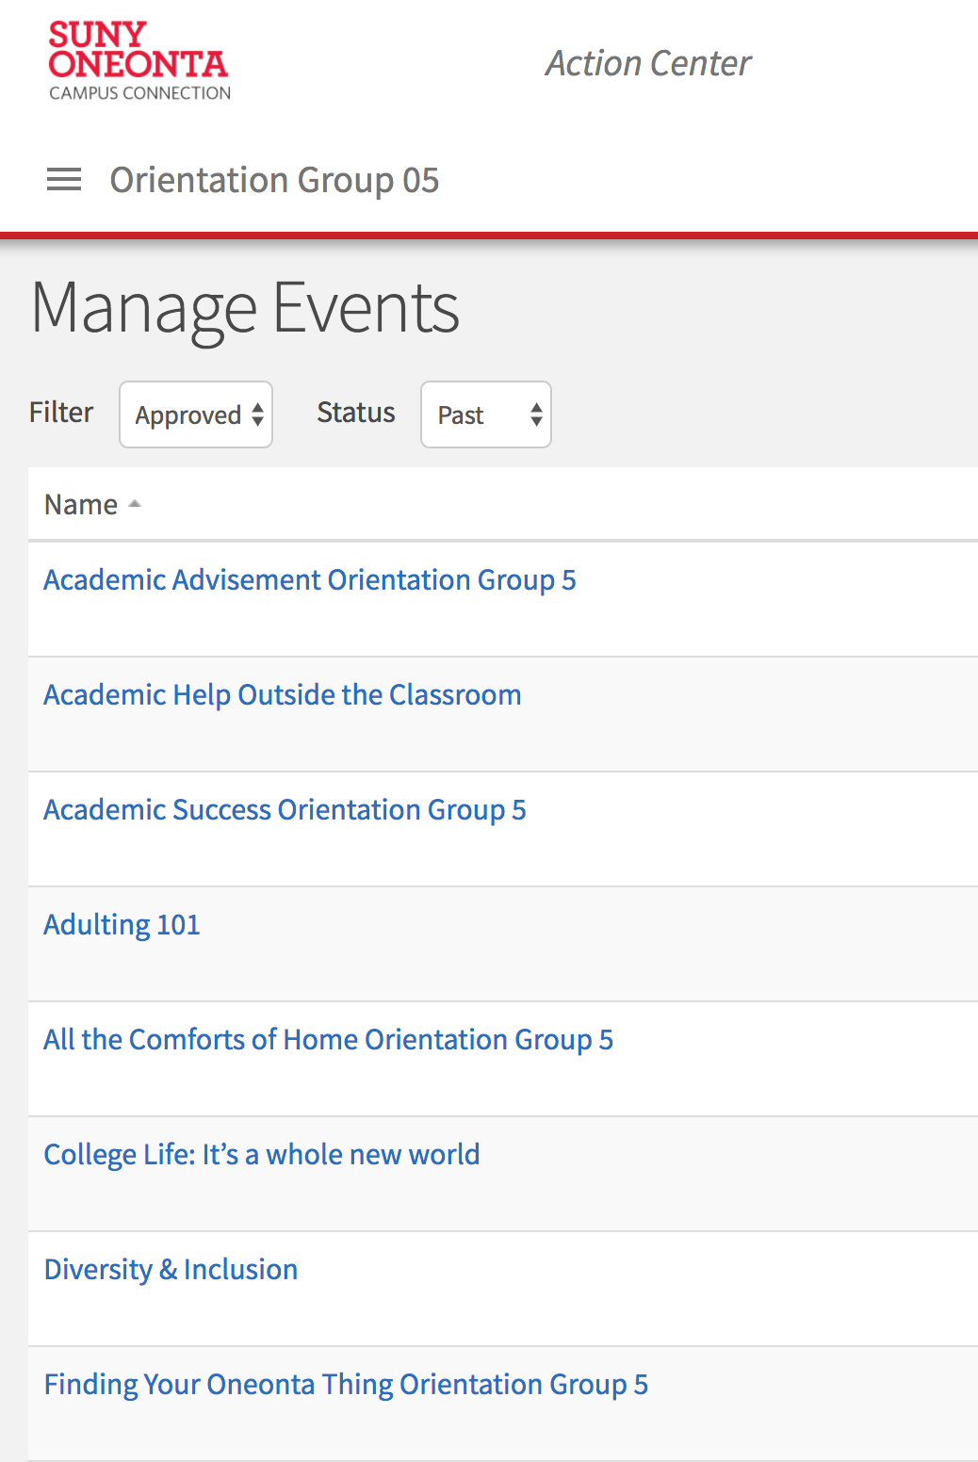Sort events by Name column
This screenshot has height=1462, width=978.
click(92, 505)
